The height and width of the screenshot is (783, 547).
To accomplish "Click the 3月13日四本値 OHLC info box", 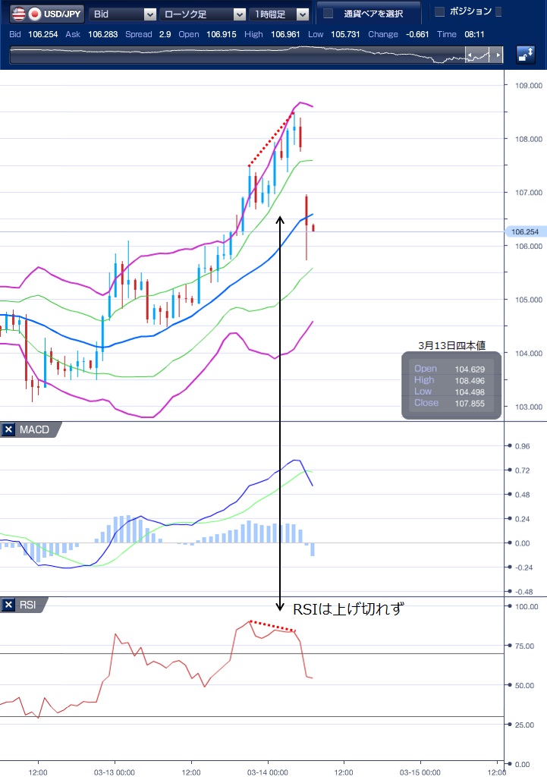I will pyautogui.click(x=451, y=385).
